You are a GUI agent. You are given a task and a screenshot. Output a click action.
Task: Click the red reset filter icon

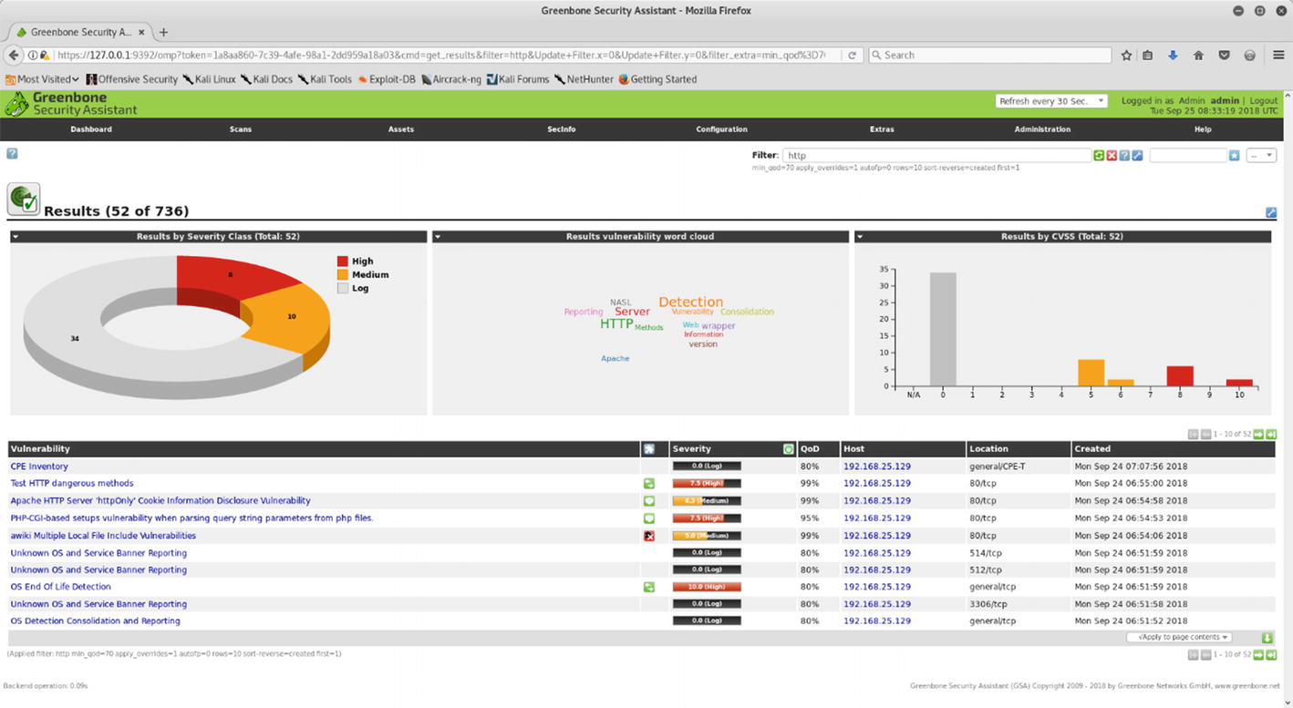[1112, 156]
